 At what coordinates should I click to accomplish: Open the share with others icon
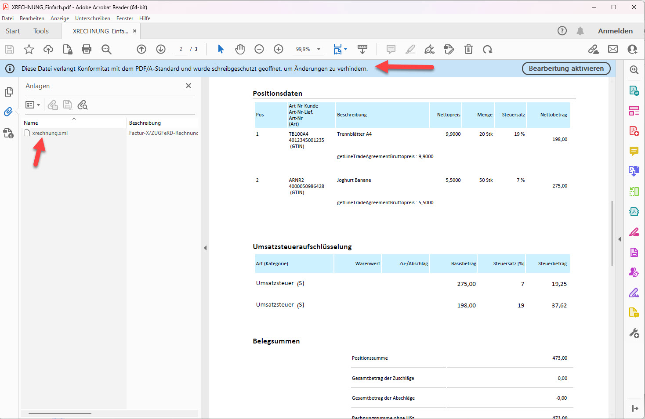(632, 49)
